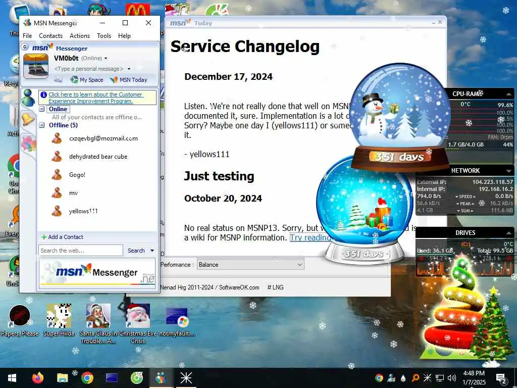The image size is (517, 388).
Task: Click the alerts bell tab icon
Action: 28,119
